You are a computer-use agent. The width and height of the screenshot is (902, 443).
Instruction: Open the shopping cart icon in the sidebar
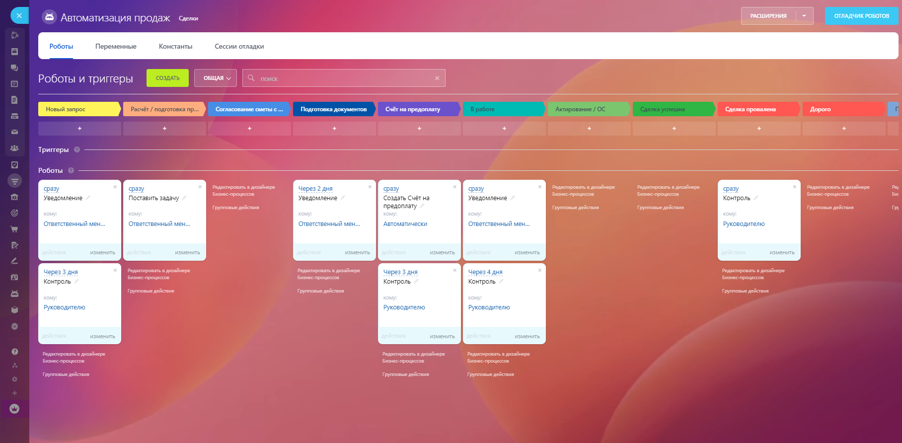point(14,229)
